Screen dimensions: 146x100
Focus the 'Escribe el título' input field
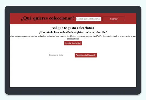point(61,55)
